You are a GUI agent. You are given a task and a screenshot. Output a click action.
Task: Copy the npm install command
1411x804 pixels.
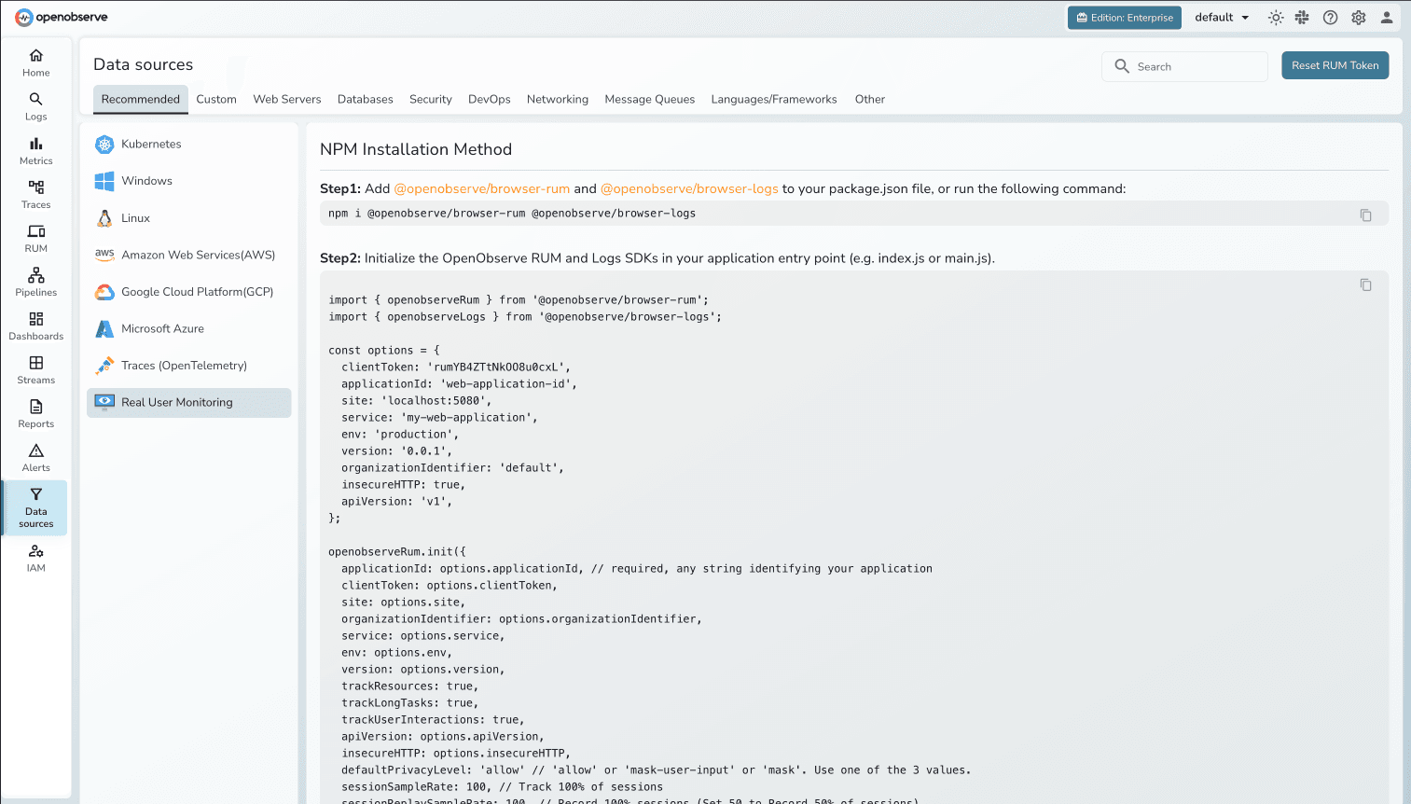tap(1366, 214)
